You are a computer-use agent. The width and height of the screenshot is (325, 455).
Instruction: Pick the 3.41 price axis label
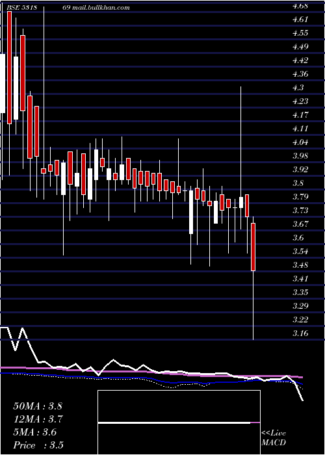click(301, 279)
